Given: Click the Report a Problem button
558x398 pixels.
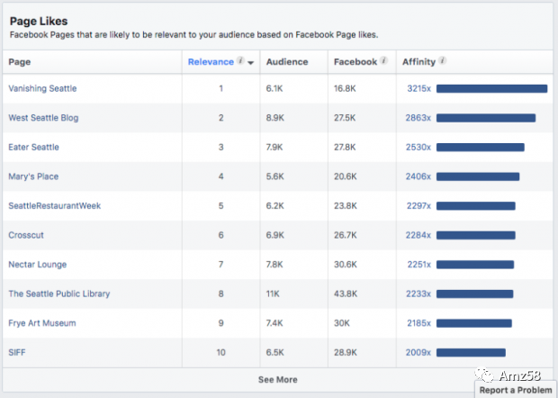Looking at the screenshot, I should 516,390.
